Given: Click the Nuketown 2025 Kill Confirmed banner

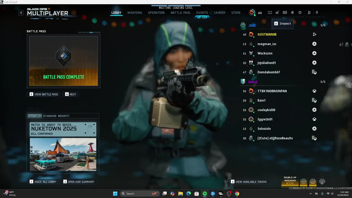Looking at the screenshot, I should (x=63, y=129).
